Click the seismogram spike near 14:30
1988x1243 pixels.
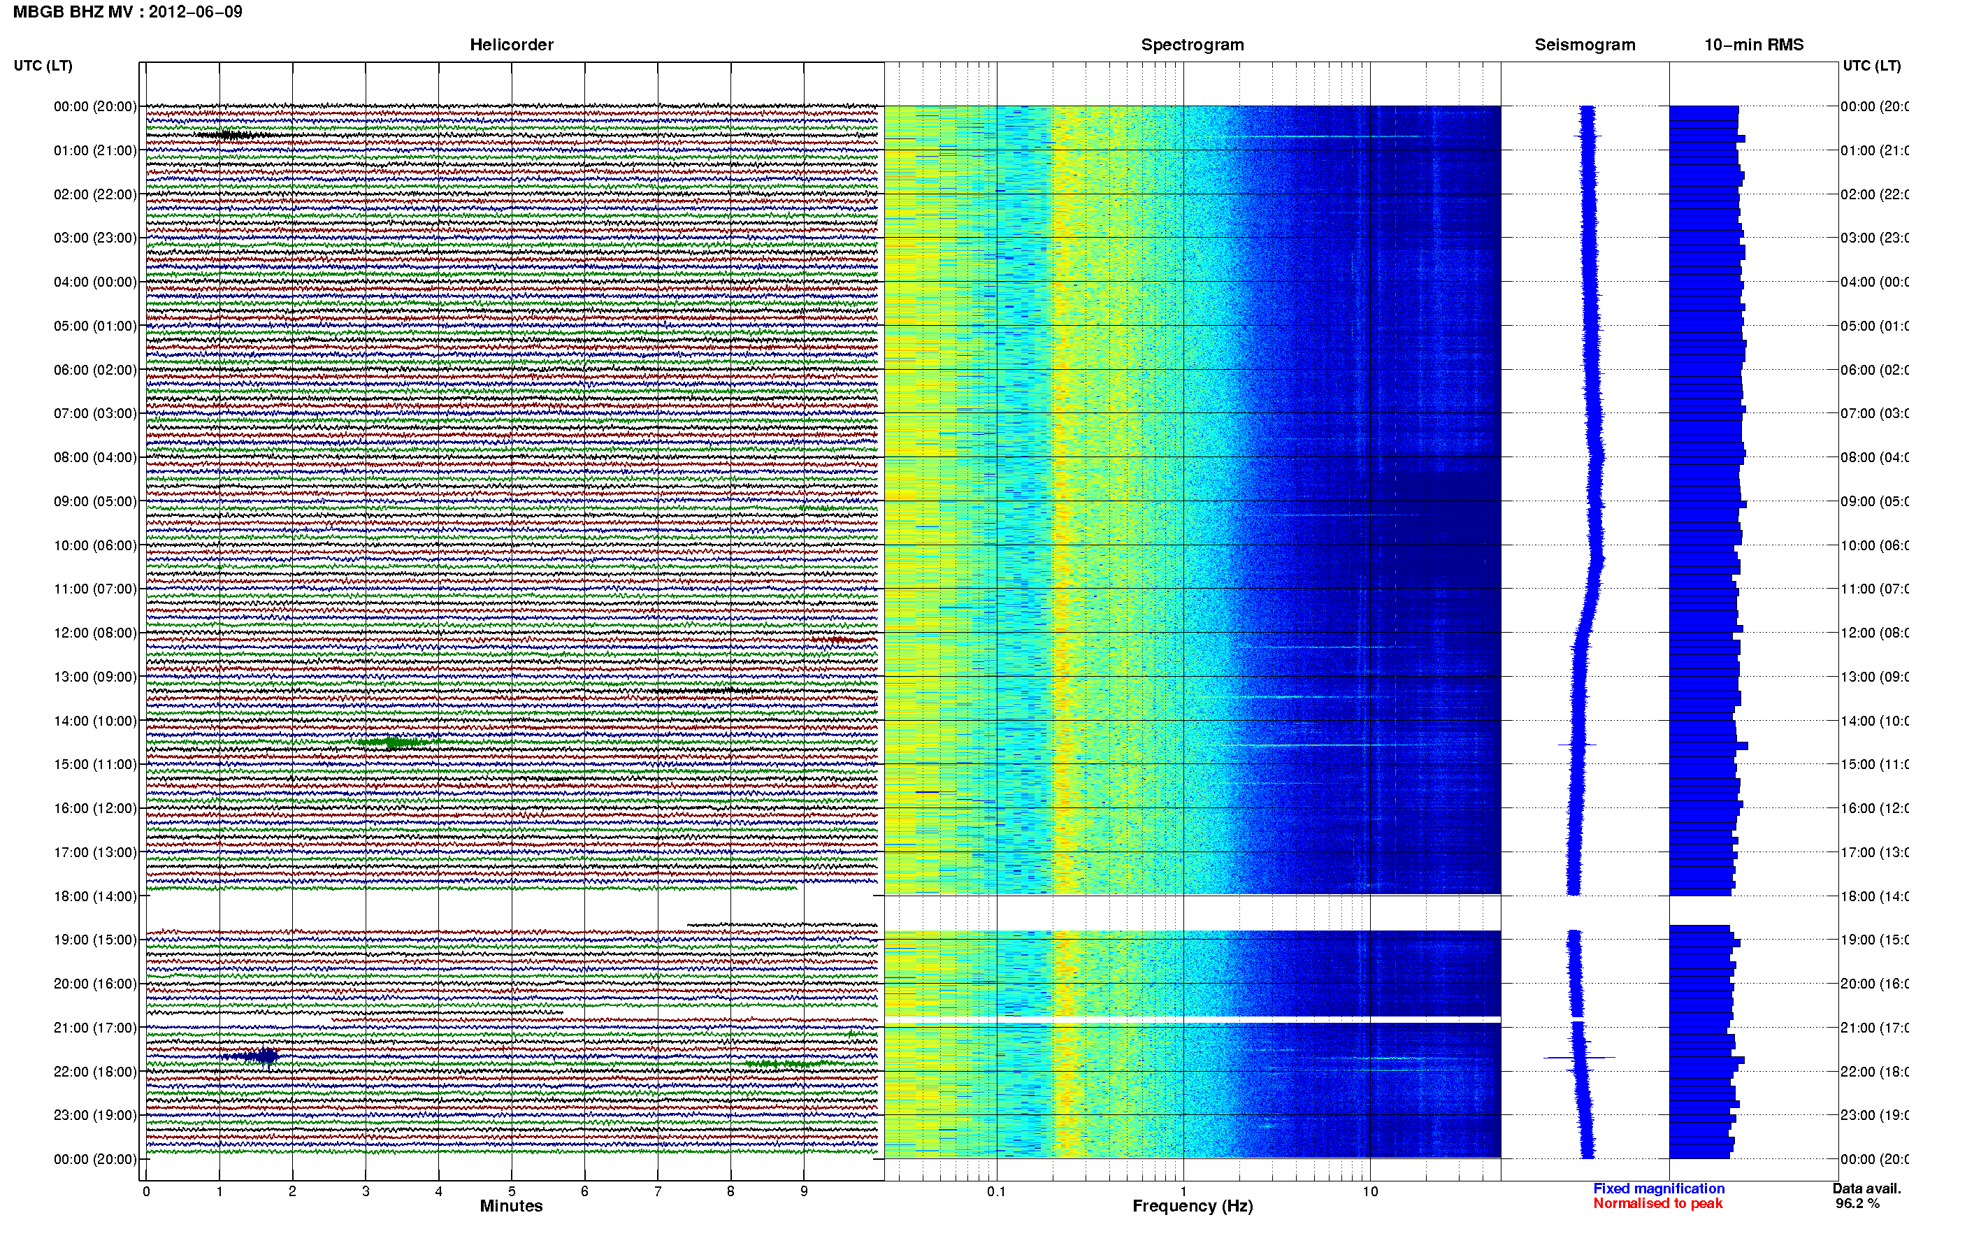(1577, 745)
